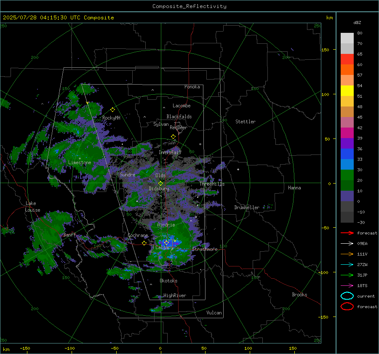
Task: Click the Calgary city label
Action: coord(164,248)
